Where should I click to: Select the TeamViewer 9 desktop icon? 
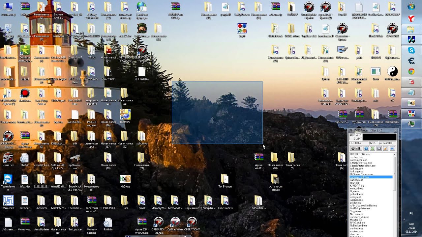(x=8, y=182)
